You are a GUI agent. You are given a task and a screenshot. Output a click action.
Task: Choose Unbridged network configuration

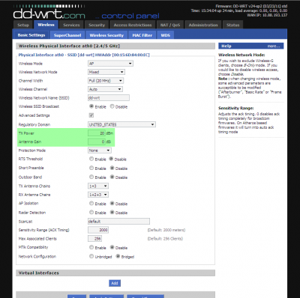pos(91,256)
